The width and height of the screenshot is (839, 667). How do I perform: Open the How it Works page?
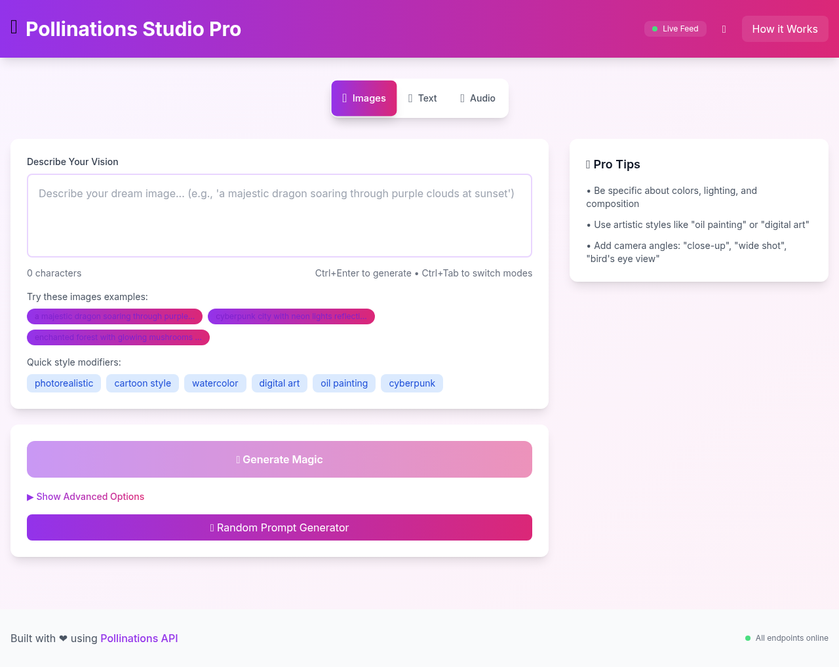click(785, 29)
